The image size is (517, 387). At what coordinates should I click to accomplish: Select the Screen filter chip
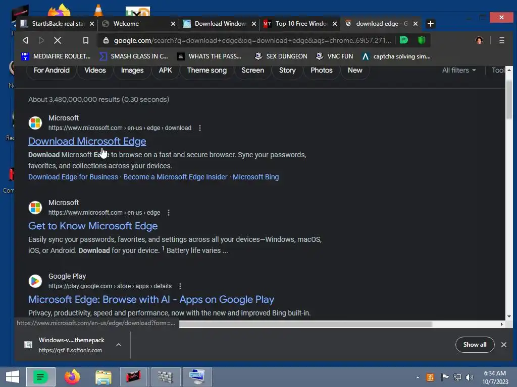[x=252, y=71]
